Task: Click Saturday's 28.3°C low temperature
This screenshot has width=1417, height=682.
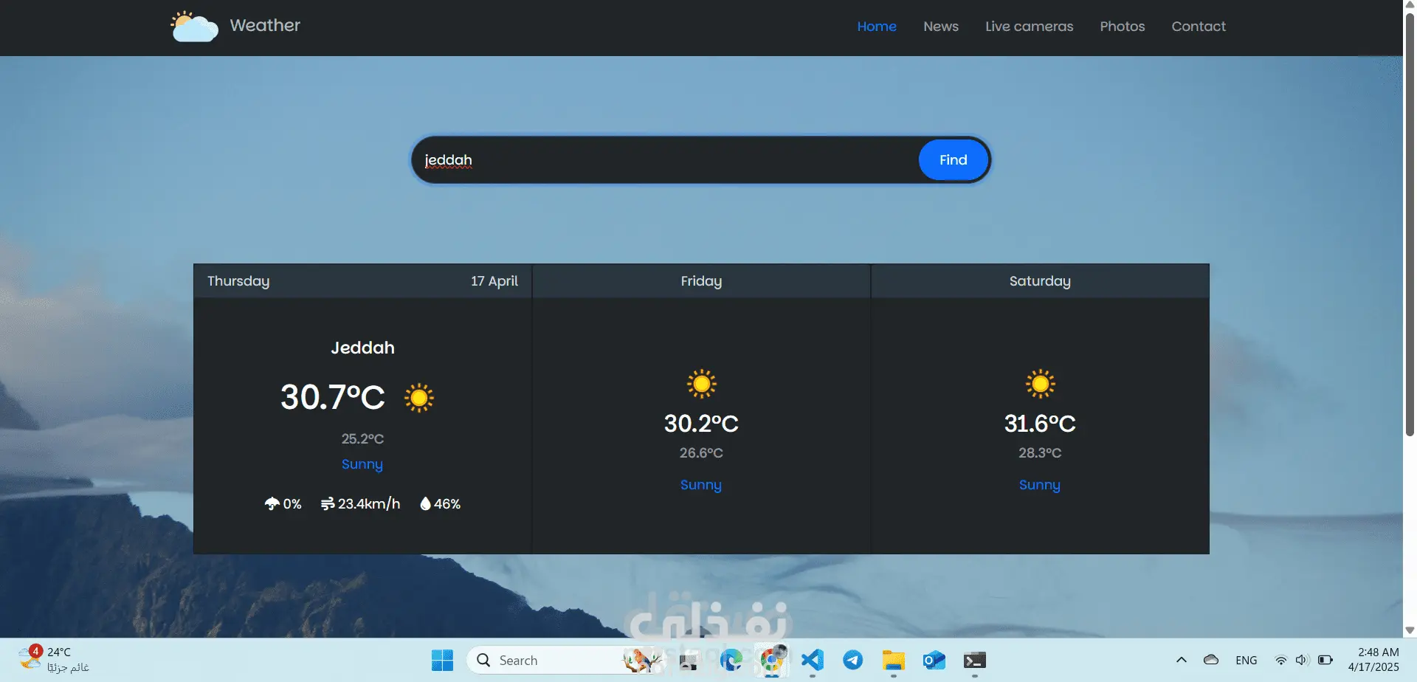Action: click(1040, 452)
